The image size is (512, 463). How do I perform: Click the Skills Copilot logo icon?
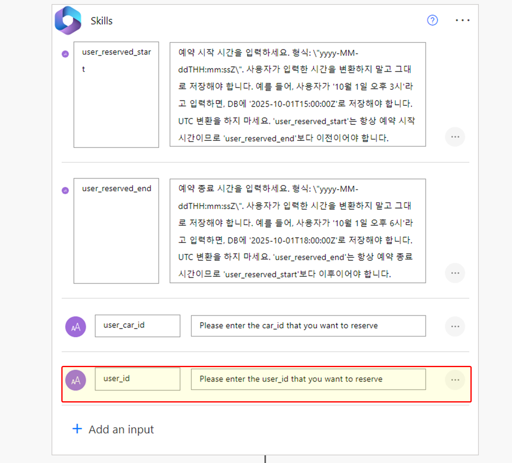[x=68, y=20]
